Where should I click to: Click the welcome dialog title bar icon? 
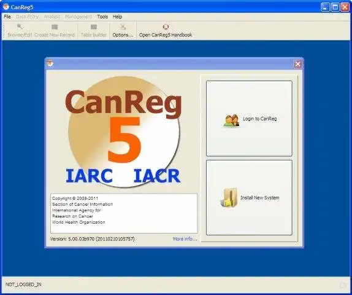tap(50, 63)
